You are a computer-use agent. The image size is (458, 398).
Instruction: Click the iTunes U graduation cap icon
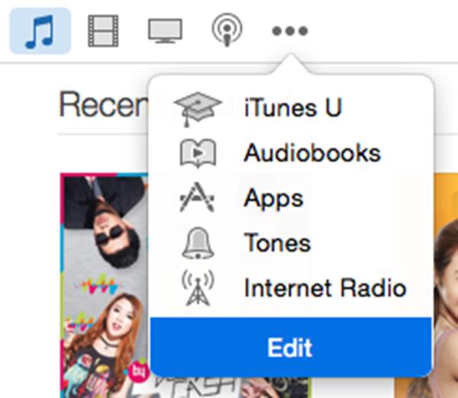pos(198,108)
